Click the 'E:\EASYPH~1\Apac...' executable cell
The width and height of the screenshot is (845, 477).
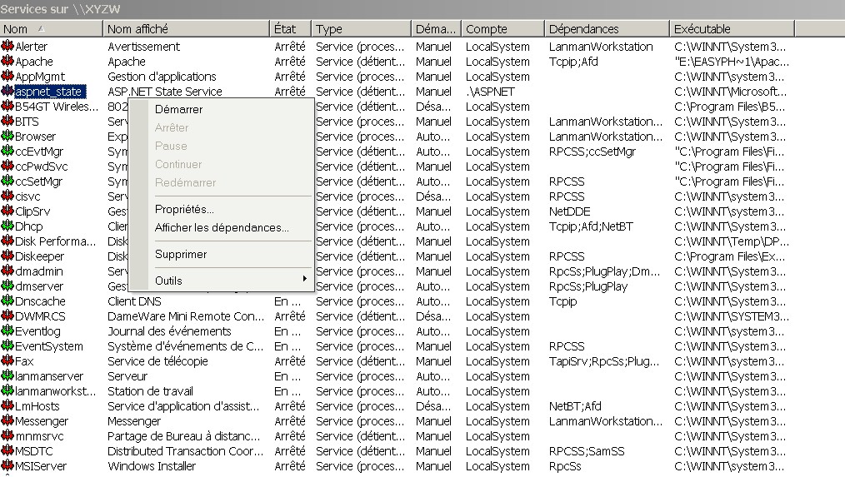pos(732,62)
